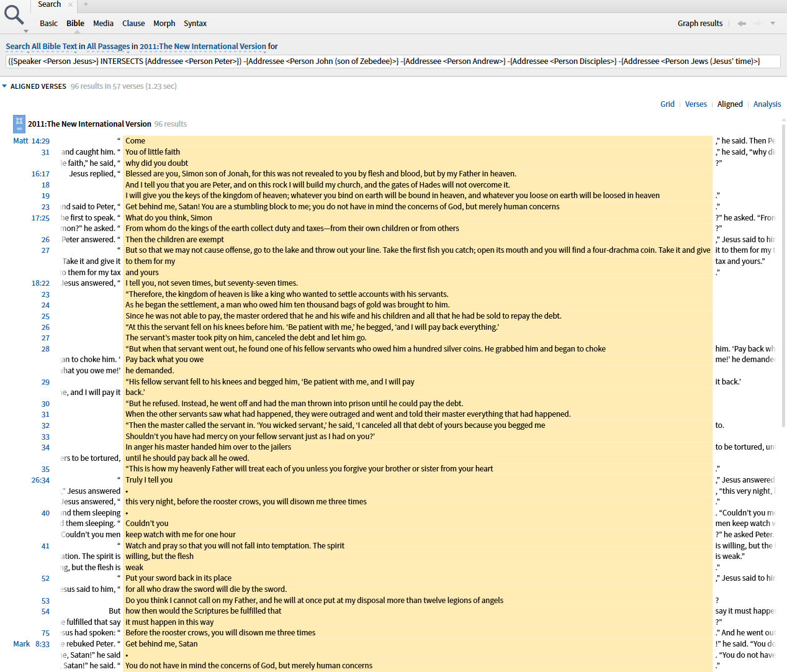Image resolution: width=787 pixels, height=672 pixels.
Task: Open Matt 17:25 verse reference
Action: pos(40,218)
